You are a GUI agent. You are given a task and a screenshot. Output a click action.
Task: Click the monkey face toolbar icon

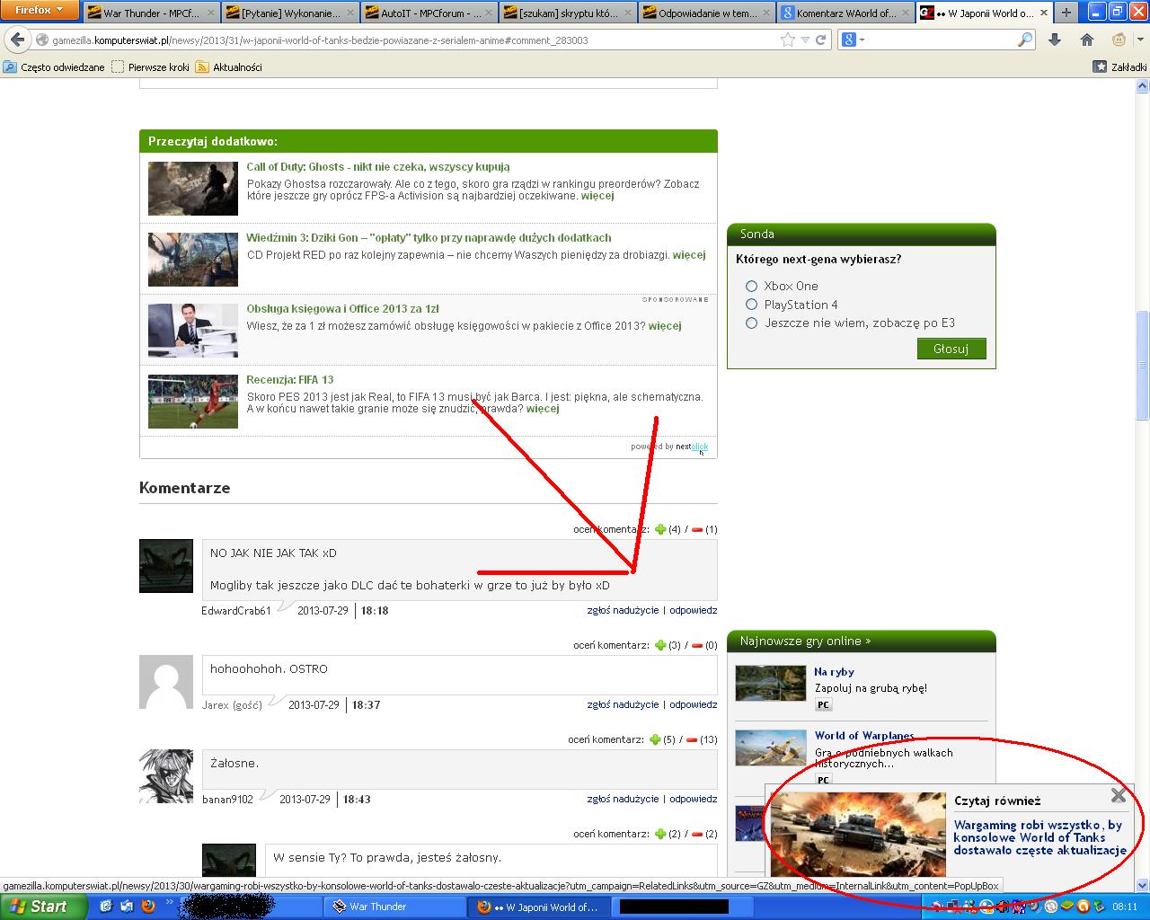click(1119, 40)
